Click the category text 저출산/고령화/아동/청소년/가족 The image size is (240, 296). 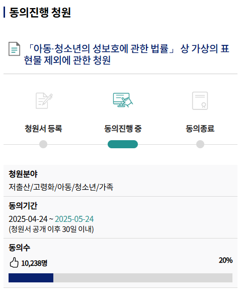[x=61, y=187]
